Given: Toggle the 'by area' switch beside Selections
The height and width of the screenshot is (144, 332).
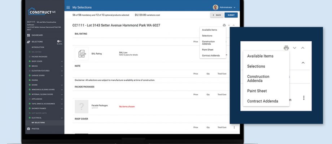Looking at the screenshot, I should click(x=59, y=41).
